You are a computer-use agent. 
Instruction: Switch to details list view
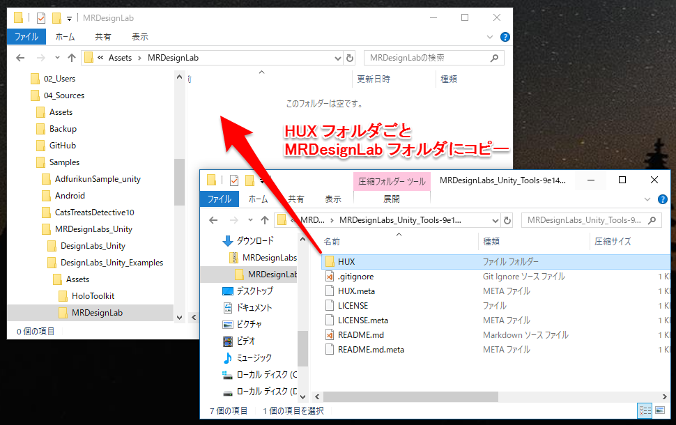pyautogui.click(x=645, y=410)
